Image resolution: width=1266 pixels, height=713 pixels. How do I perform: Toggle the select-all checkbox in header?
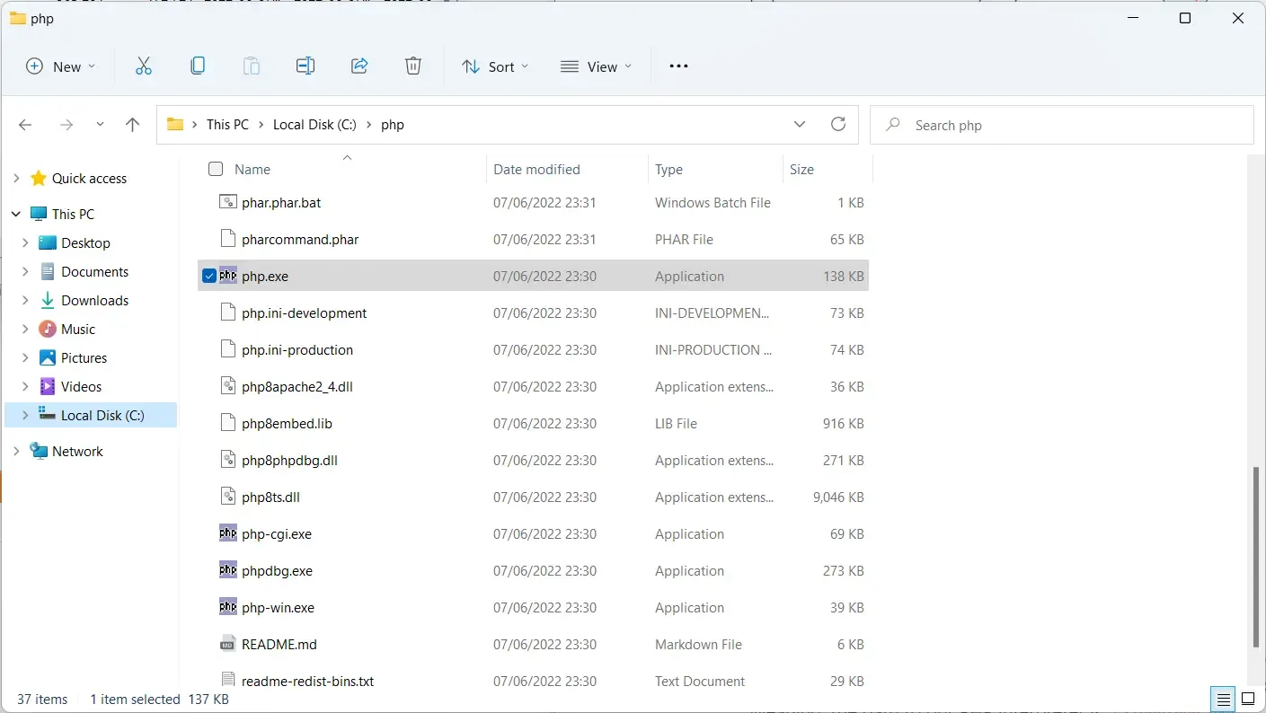[x=216, y=169]
